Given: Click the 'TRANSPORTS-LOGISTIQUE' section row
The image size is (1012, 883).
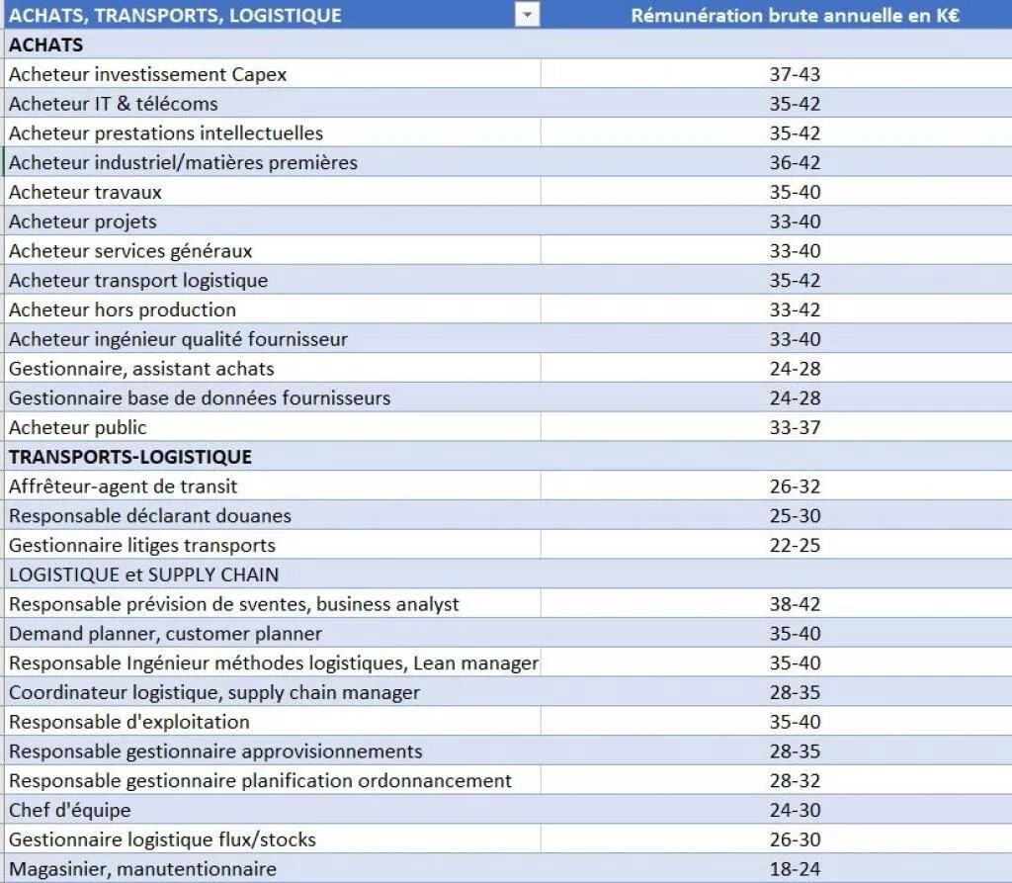Looking at the screenshot, I should tap(508, 456).
